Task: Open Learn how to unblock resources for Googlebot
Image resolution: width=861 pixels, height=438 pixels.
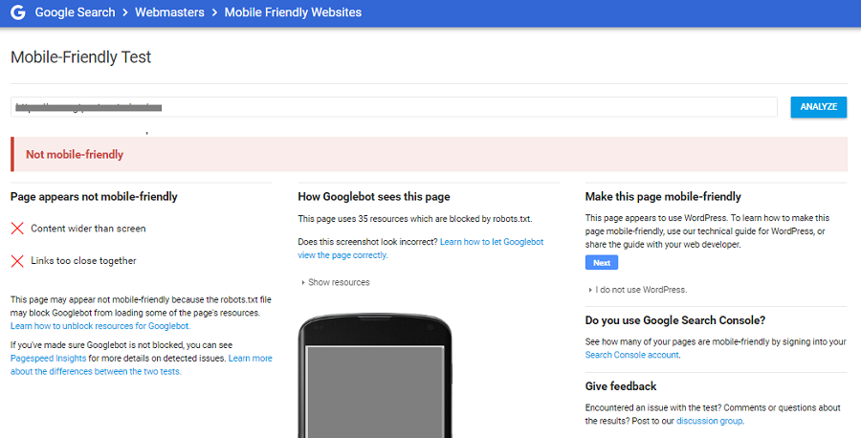Action: [100, 326]
